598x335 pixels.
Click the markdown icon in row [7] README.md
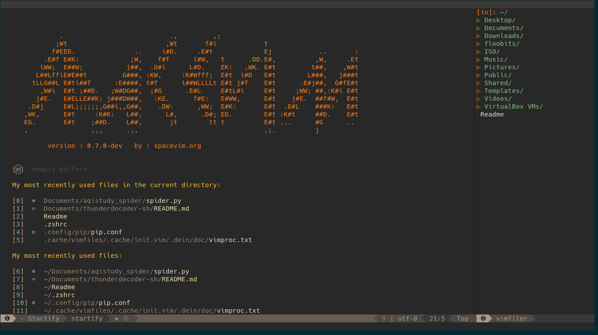34,279
